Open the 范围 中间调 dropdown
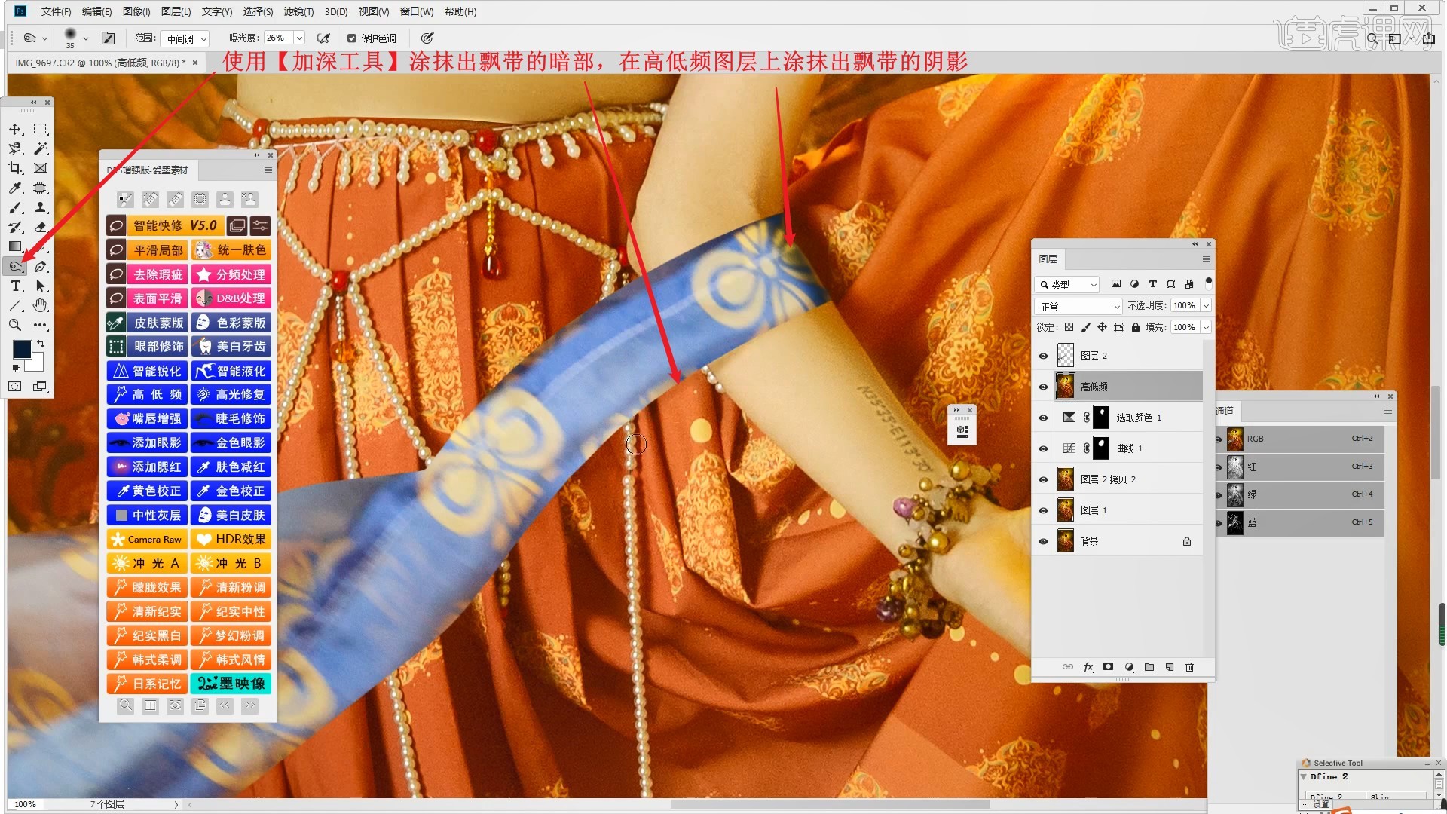The image size is (1447, 814). 186,38
